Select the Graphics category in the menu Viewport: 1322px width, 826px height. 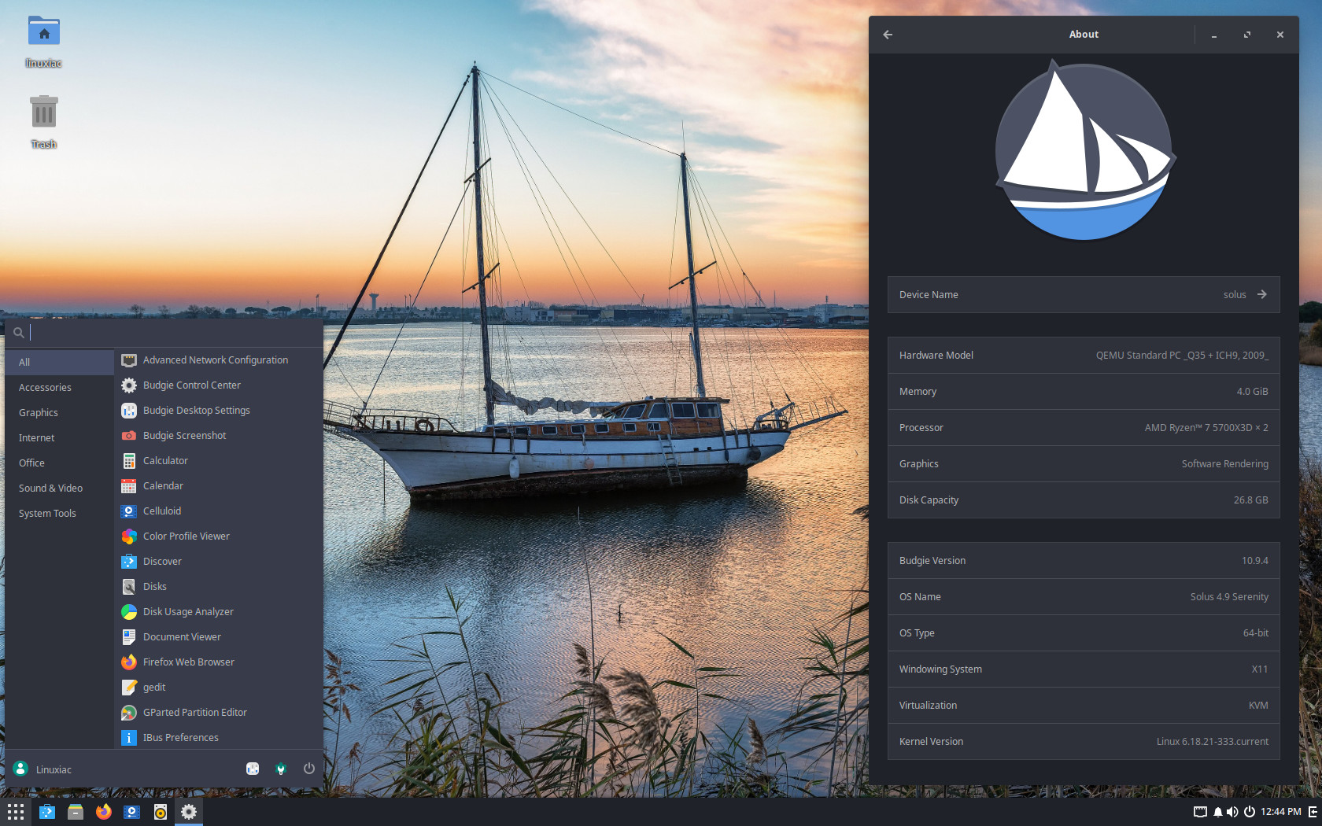pos(39,412)
